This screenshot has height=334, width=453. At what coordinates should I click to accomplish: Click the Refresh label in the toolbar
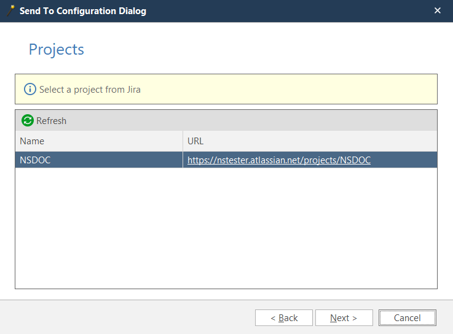pos(51,121)
